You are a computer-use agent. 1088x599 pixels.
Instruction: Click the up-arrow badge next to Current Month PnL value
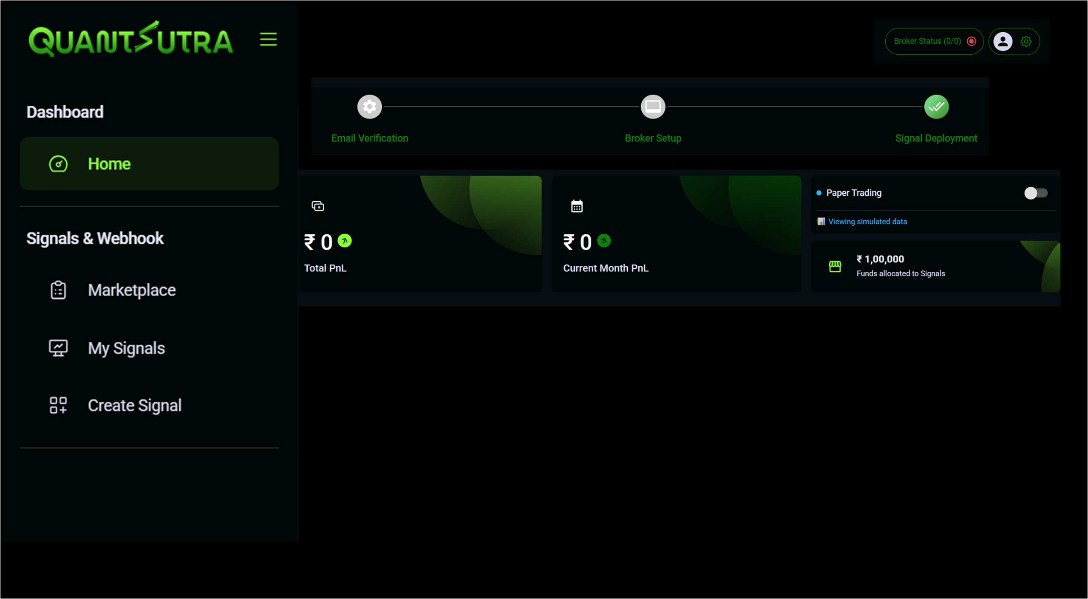click(604, 241)
